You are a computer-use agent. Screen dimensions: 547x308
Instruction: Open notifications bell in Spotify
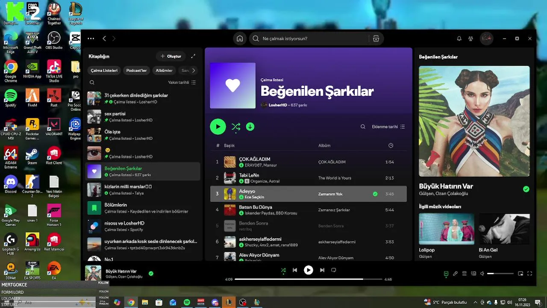pyautogui.click(x=459, y=38)
